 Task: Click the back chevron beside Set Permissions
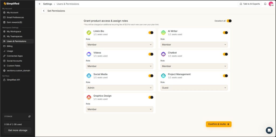point(44,11)
